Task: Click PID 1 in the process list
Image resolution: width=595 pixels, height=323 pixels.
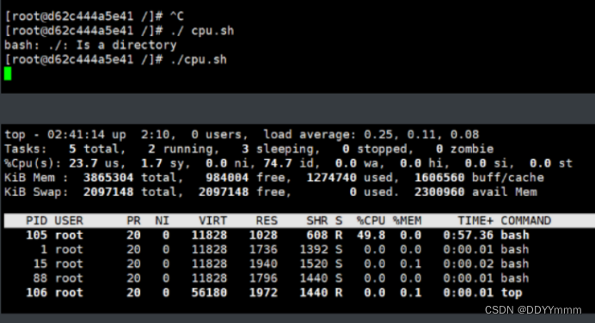Action: pyautogui.click(x=44, y=249)
